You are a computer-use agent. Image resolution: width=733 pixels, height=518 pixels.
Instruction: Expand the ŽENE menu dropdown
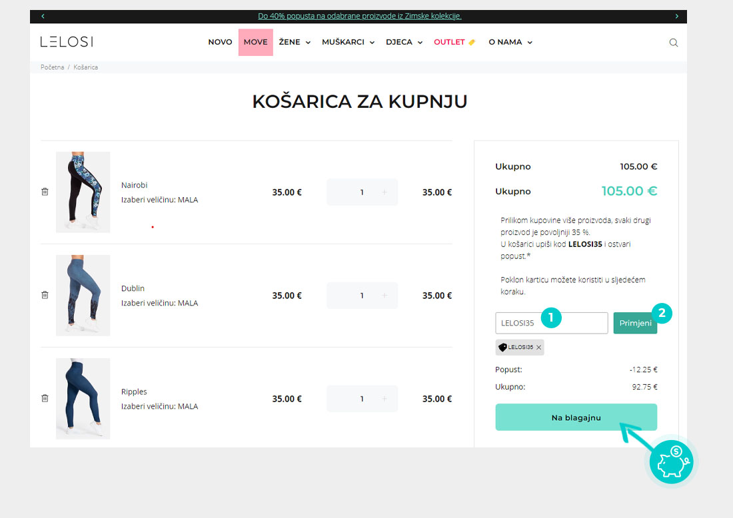[x=295, y=42]
